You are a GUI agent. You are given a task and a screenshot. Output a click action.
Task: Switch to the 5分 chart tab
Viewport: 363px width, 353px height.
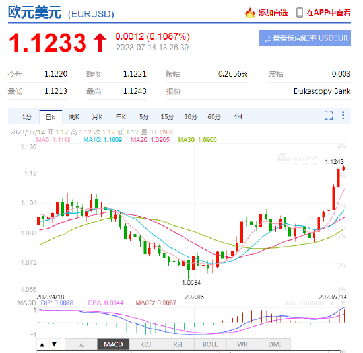144,117
